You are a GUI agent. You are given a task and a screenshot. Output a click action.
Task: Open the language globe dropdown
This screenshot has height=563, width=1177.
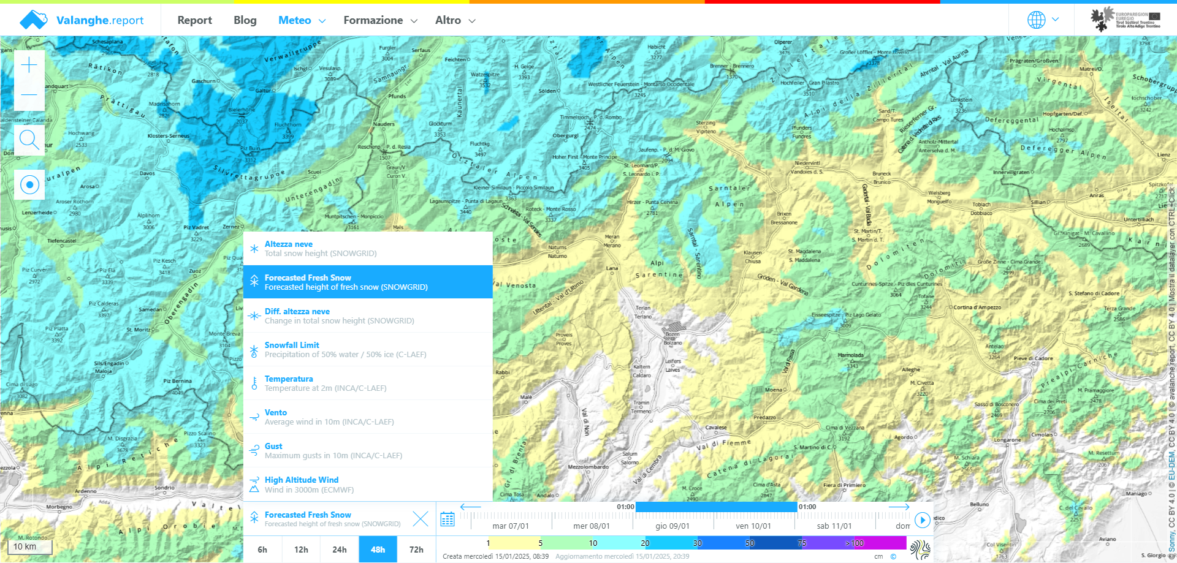tap(1043, 20)
